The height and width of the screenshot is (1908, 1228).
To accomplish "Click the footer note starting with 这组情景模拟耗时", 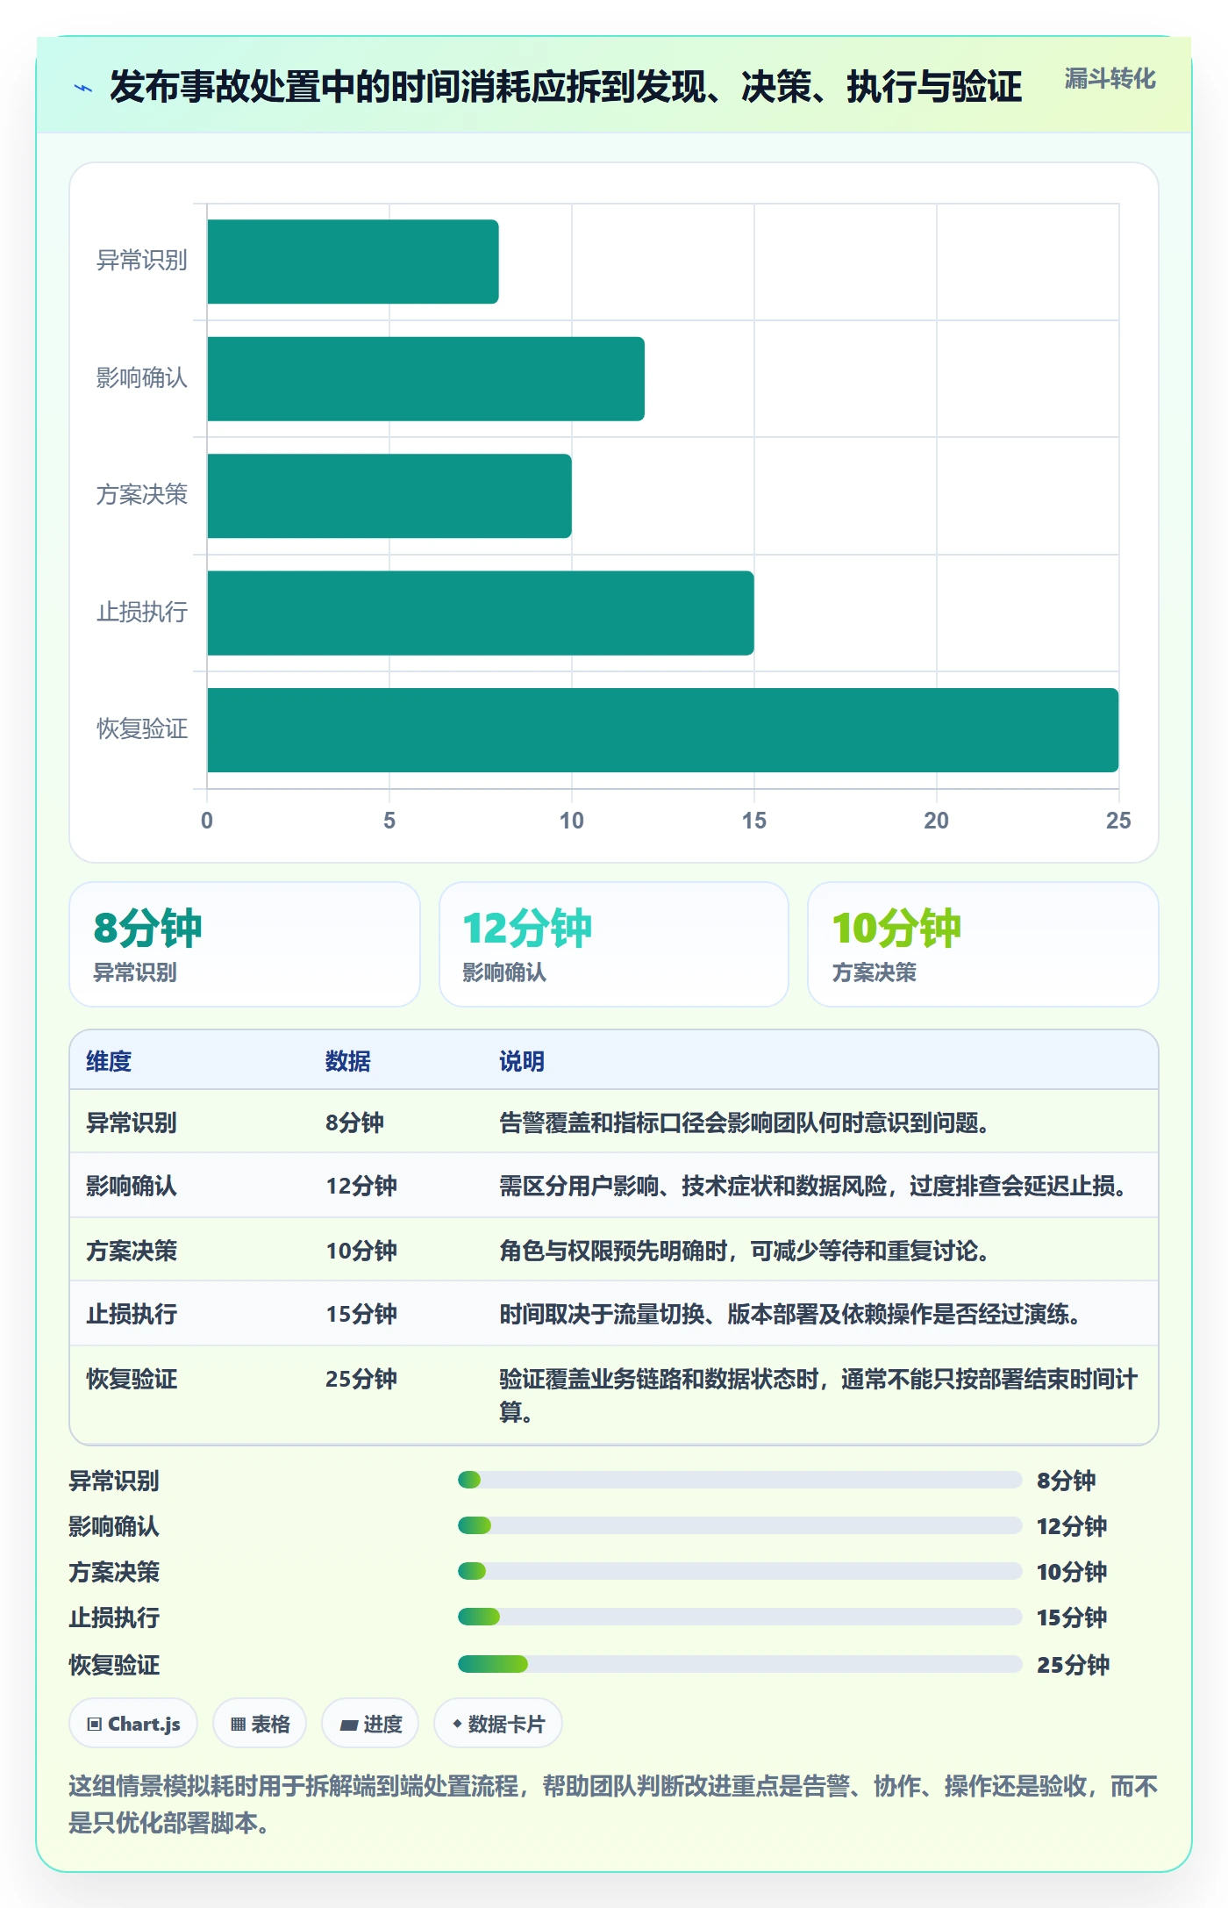I will tap(614, 1804).
